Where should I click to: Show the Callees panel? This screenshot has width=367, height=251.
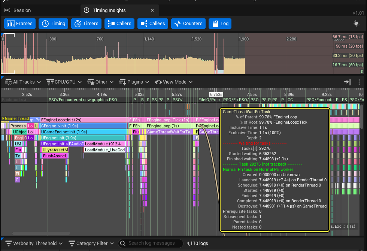153,24
